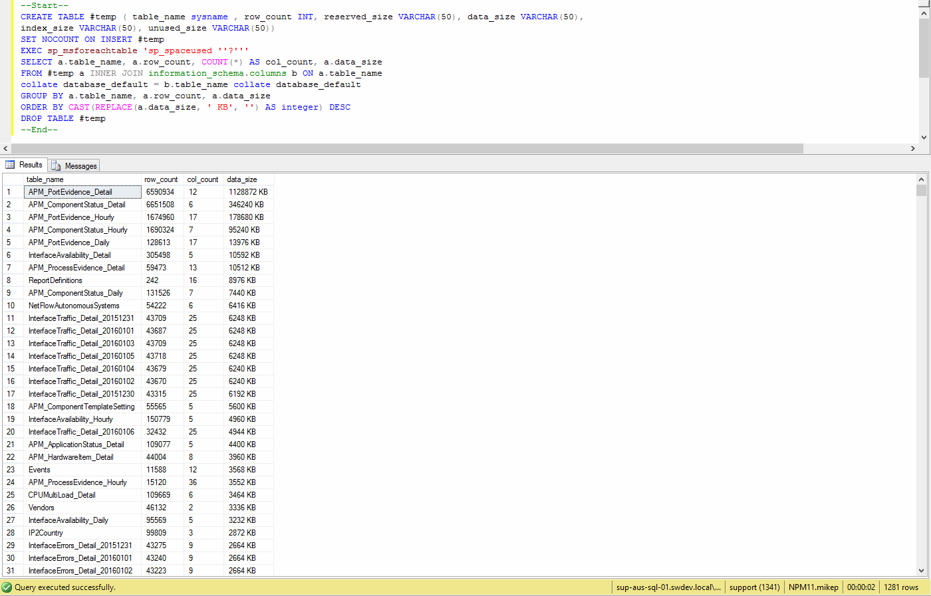Select the APM_PortEvidence_Detail cell in the grid
This screenshot has height=596, width=931.
(82, 191)
